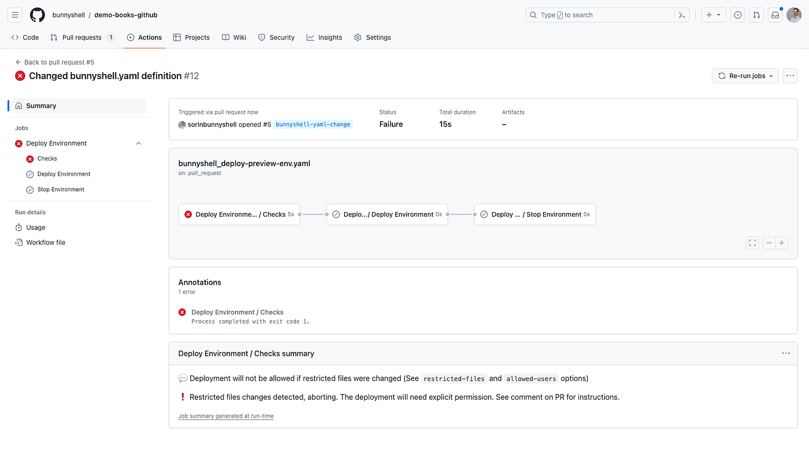Click the Insights graph icon
Screen dimensions: 809x468
(310, 37)
